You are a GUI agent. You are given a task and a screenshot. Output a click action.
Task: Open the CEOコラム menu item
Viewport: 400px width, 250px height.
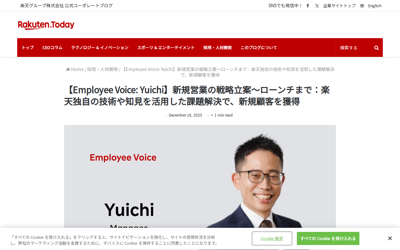click(52, 47)
